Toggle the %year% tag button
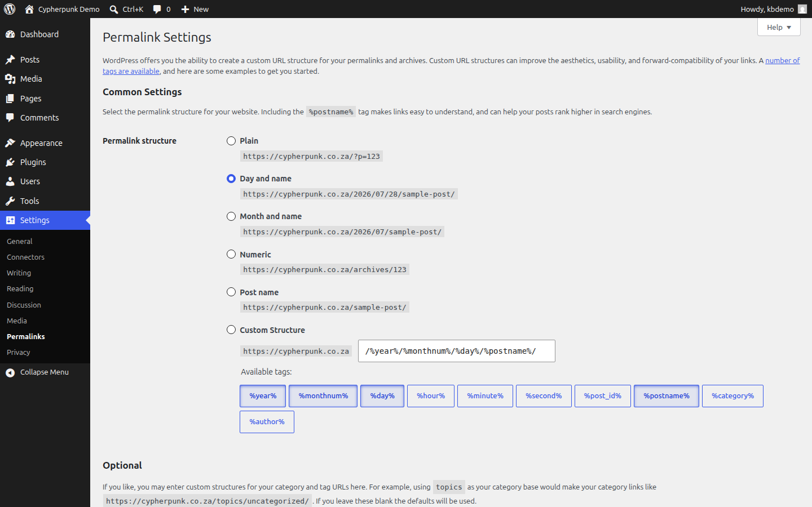Viewport: 812px width, 507px height. coord(263,396)
